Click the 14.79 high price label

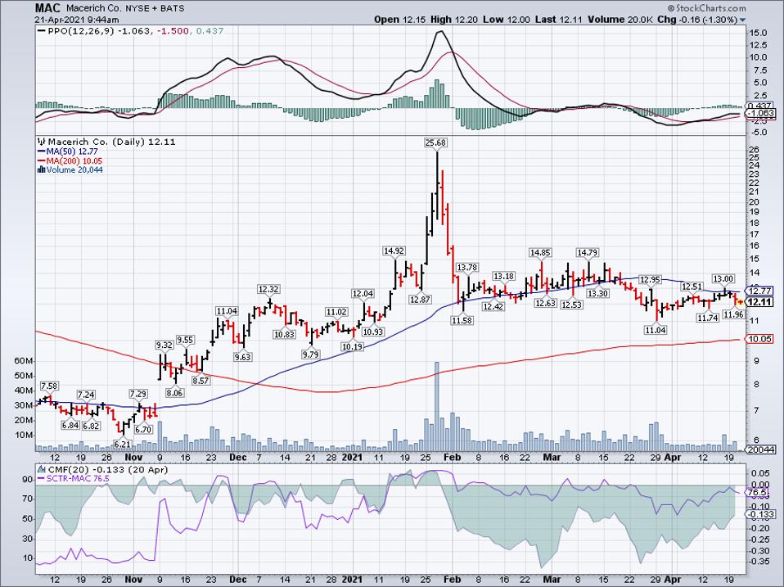(587, 252)
